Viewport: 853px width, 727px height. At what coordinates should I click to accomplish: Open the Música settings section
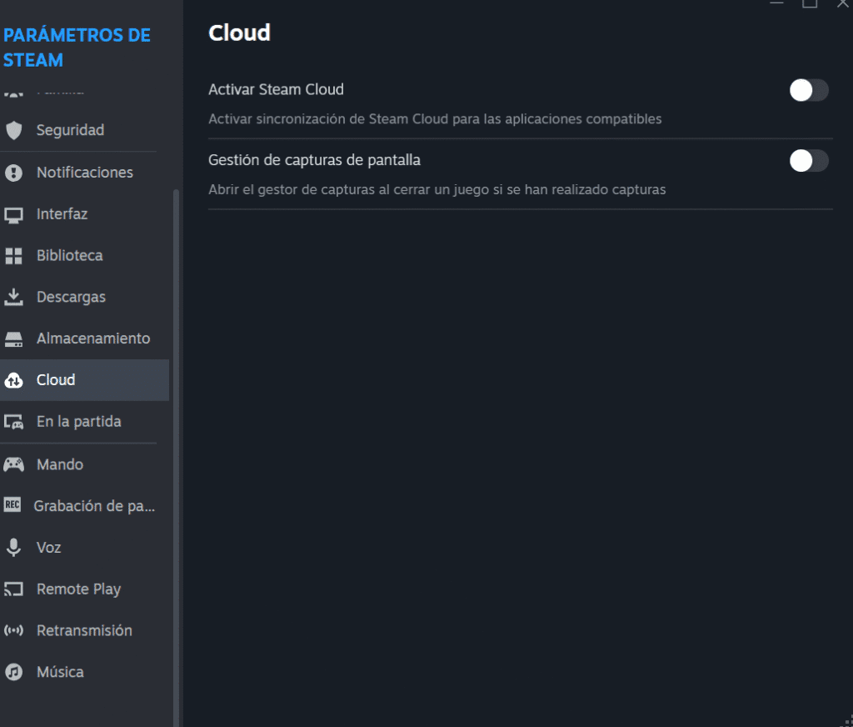(x=84, y=672)
